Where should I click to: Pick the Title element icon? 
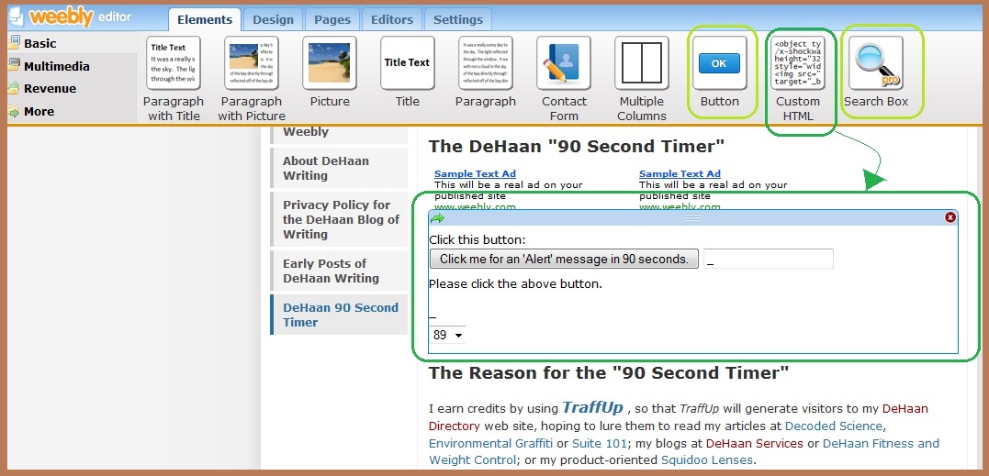pos(408,63)
